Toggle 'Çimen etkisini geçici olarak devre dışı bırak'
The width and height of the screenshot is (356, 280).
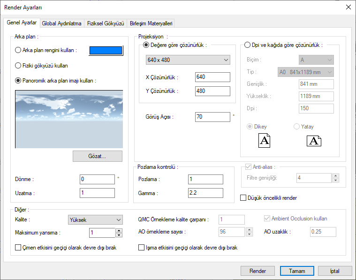pos(18,248)
